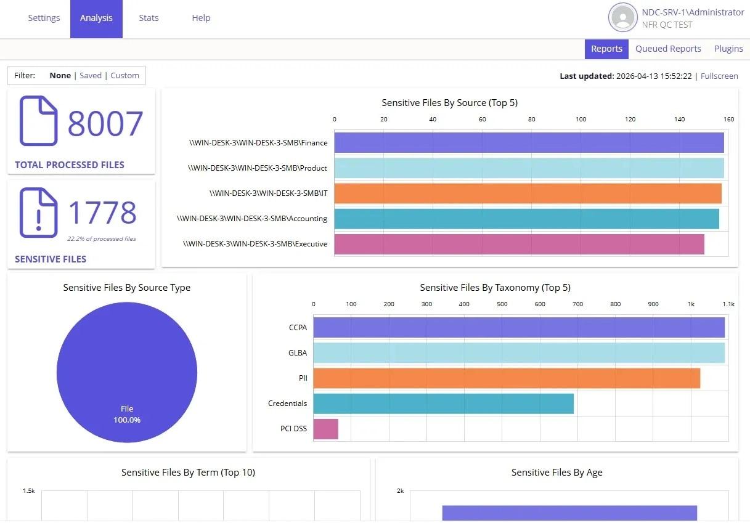Screen dimensions: 750x528
Task: Click the total processed files document icon
Action: coord(38,121)
